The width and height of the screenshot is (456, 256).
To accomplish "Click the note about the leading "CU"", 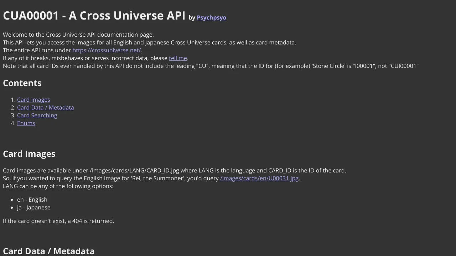I will pos(211,66).
